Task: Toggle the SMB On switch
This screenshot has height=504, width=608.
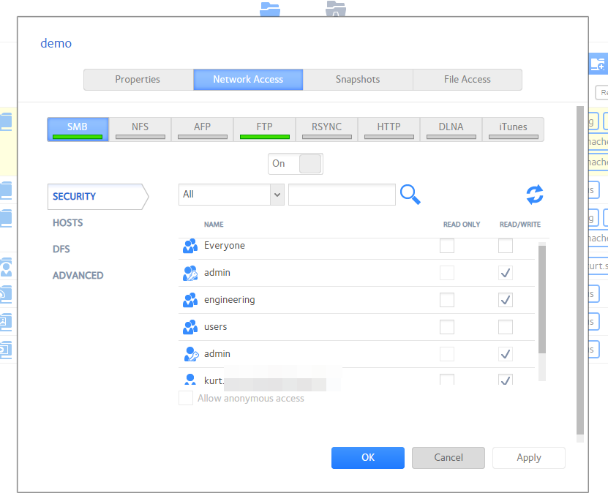Action: point(296,164)
